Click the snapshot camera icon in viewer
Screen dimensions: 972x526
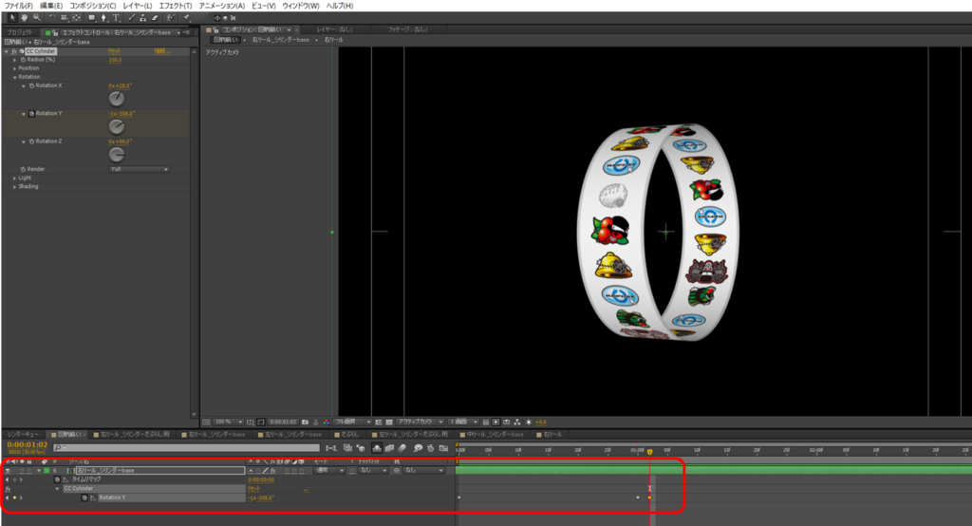tap(305, 422)
